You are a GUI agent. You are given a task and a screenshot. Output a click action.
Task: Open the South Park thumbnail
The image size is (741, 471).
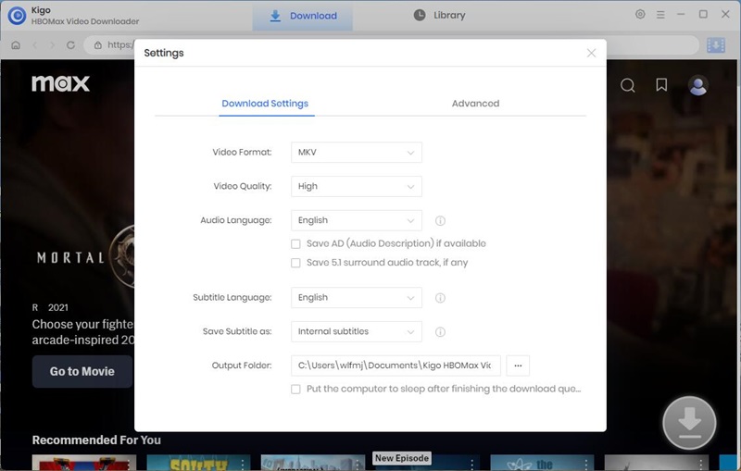198,463
